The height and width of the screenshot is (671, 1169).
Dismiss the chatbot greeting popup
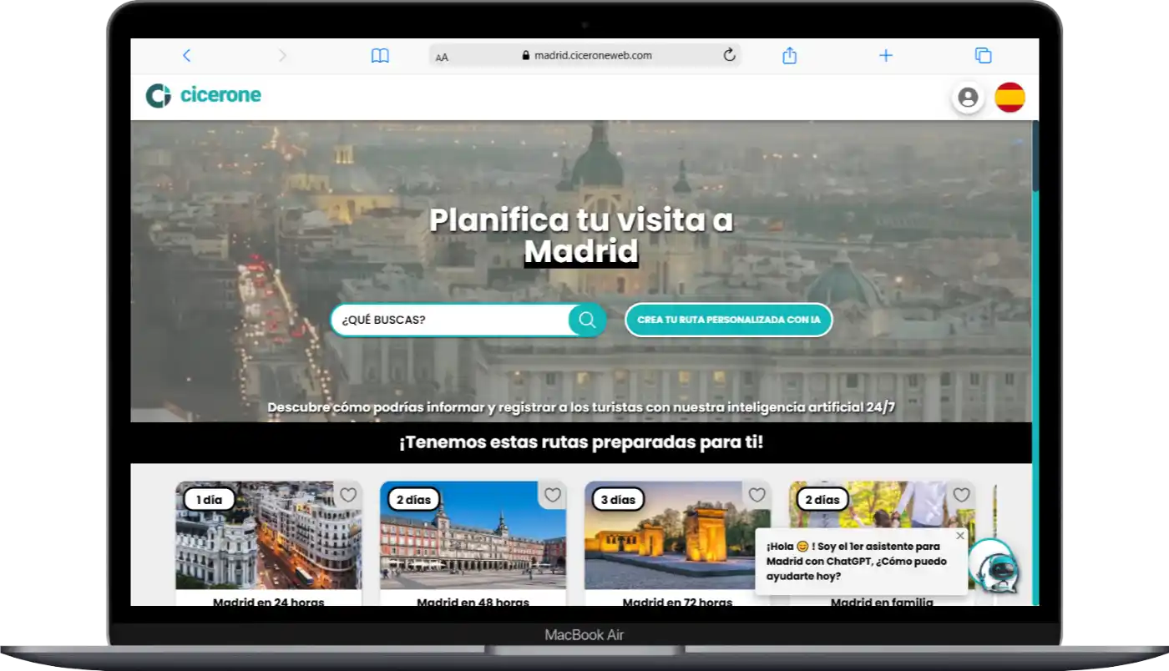click(x=959, y=535)
